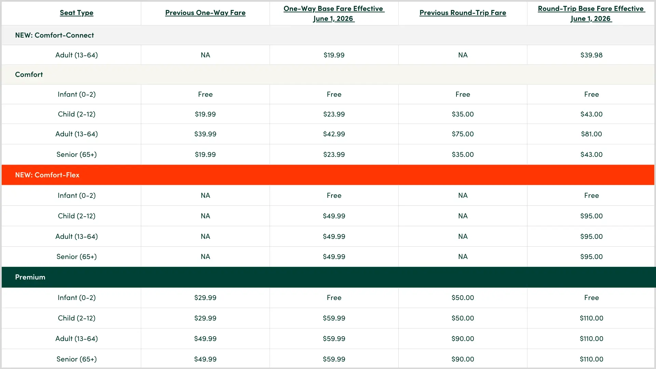
Task: Select the One-Way Base Fare Effective header
Action: tap(334, 14)
